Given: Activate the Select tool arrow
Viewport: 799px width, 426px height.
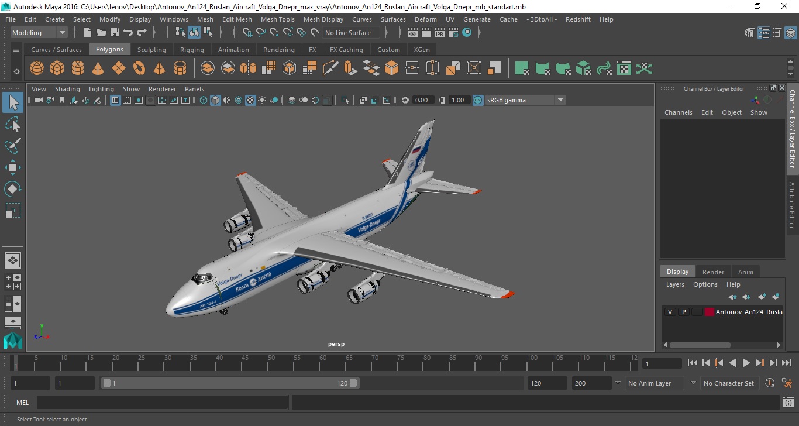Looking at the screenshot, I should coord(13,103).
